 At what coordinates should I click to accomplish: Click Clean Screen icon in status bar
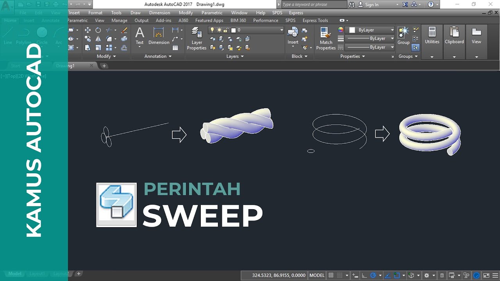(486, 275)
